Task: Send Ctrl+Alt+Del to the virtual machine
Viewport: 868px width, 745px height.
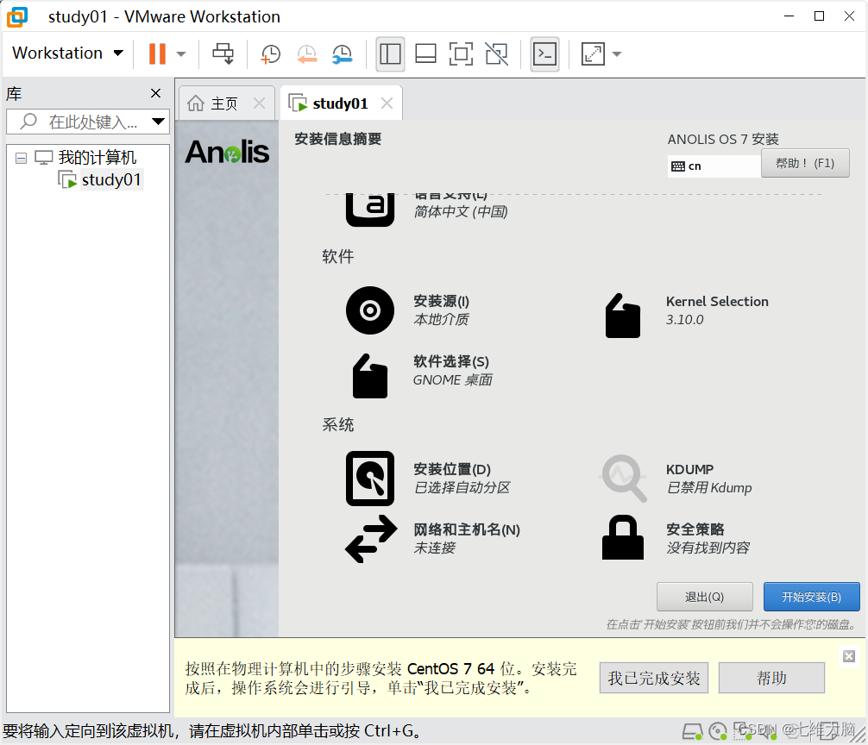Action: tap(223, 53)
